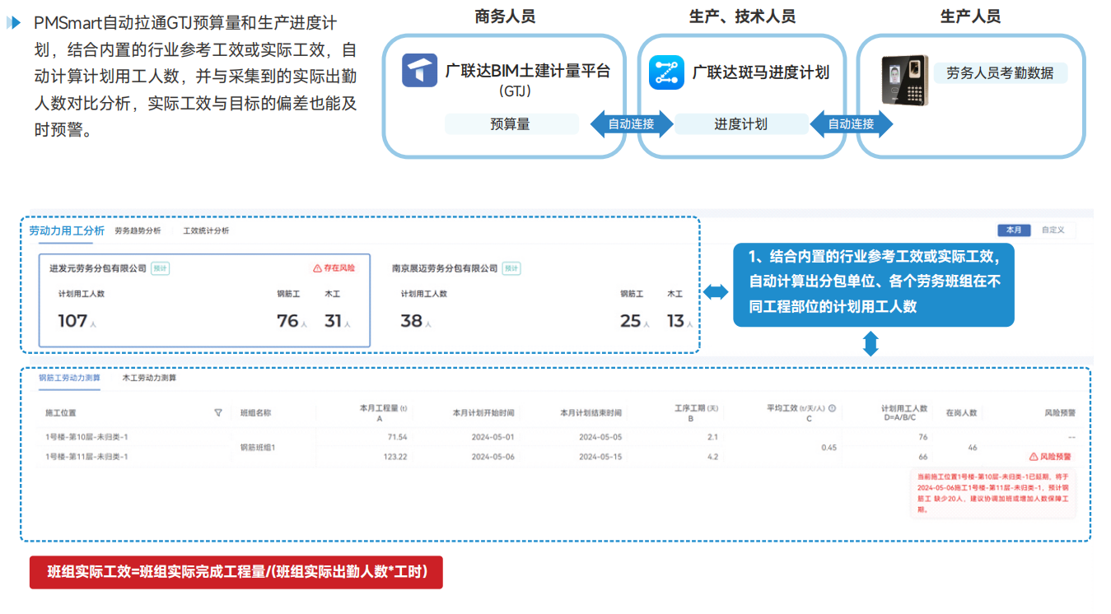Click the vertical double arrow below blue callout

tap(871, 343)
